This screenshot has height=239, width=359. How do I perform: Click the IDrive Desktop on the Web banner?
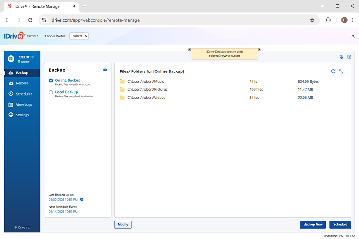(224, 54)
